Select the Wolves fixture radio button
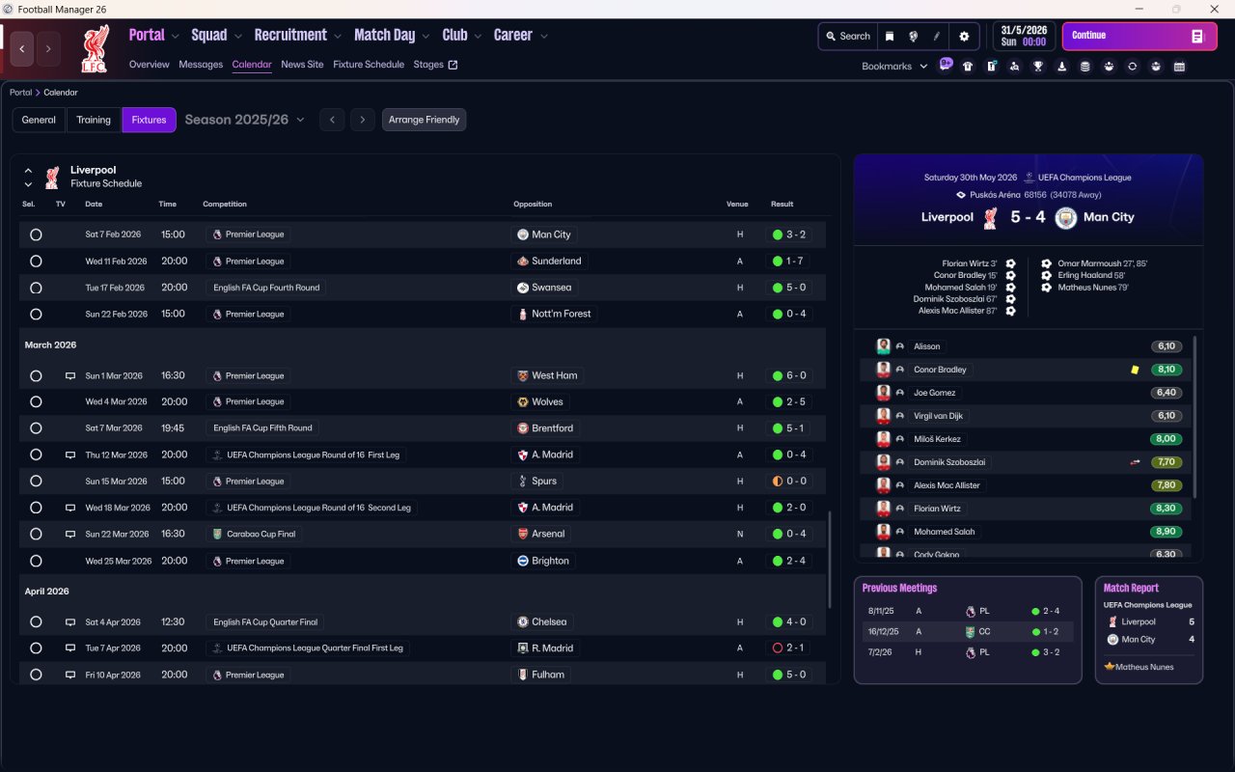Screen dimensions: 1235x772 [x=36, y=401]
